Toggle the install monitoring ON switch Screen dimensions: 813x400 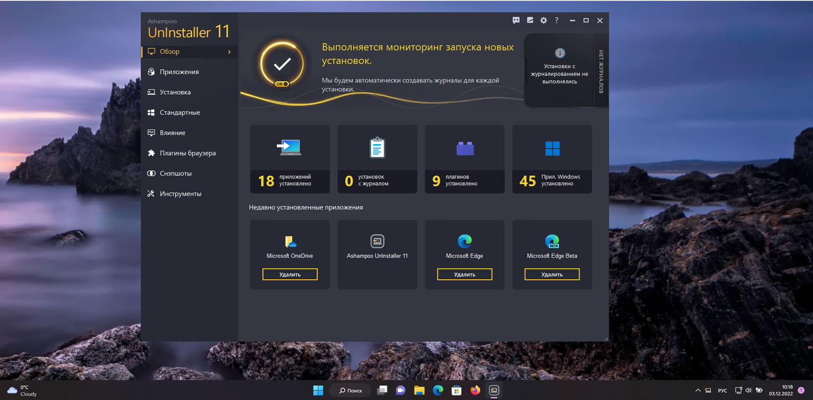281,84
